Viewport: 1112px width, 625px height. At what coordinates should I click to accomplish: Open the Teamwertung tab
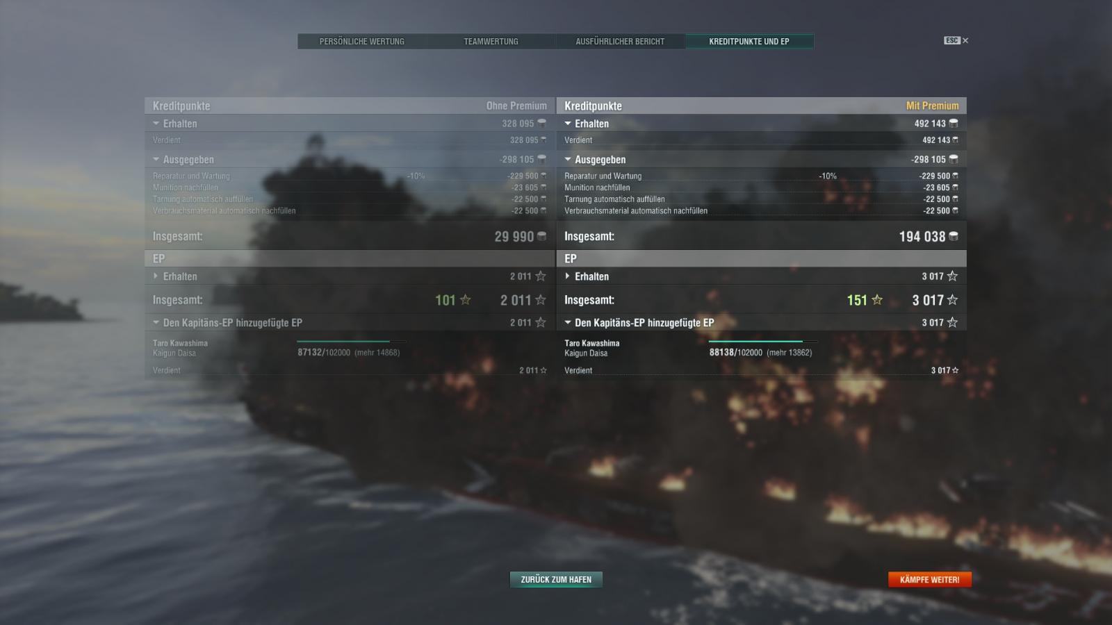[491, 42]
